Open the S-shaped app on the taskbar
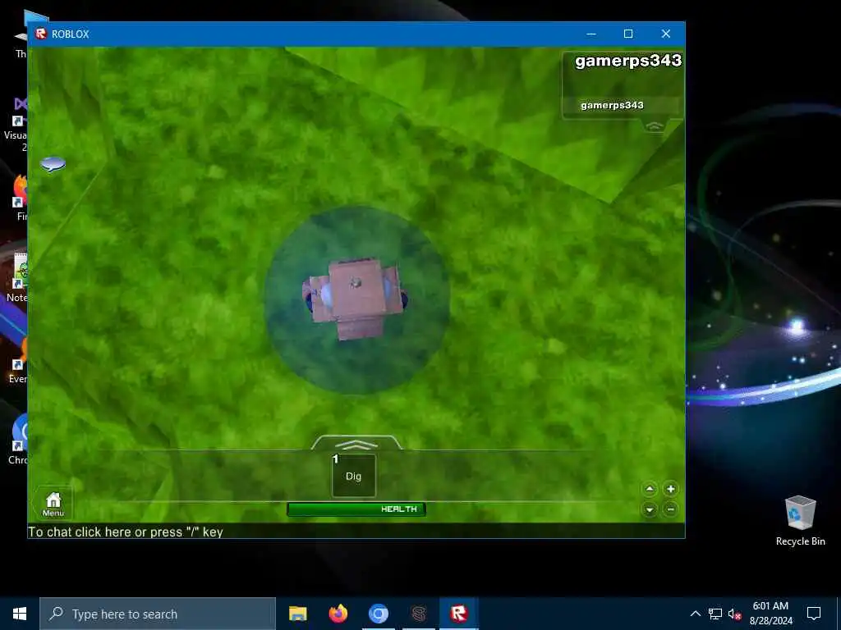This screenshot has height=630, width=841. point(418,614)
